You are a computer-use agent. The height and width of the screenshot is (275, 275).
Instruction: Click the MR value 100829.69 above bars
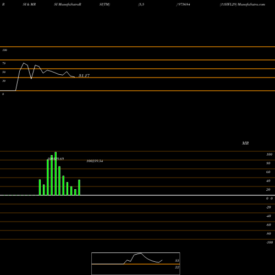(56, 159)
